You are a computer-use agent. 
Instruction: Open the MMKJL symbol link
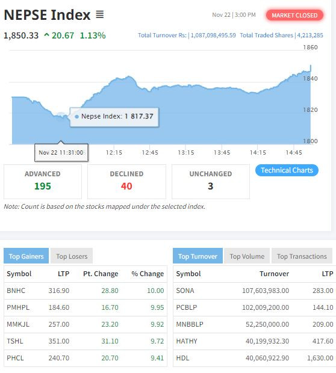click(x=18, y=324)
